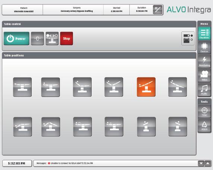213x170 pixels.
Task: Show next message with the down arrow
Action: 201,163
